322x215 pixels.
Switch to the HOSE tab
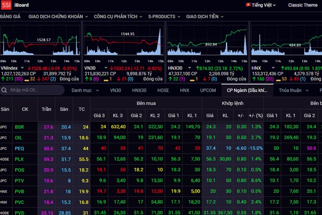click(163, 90)
